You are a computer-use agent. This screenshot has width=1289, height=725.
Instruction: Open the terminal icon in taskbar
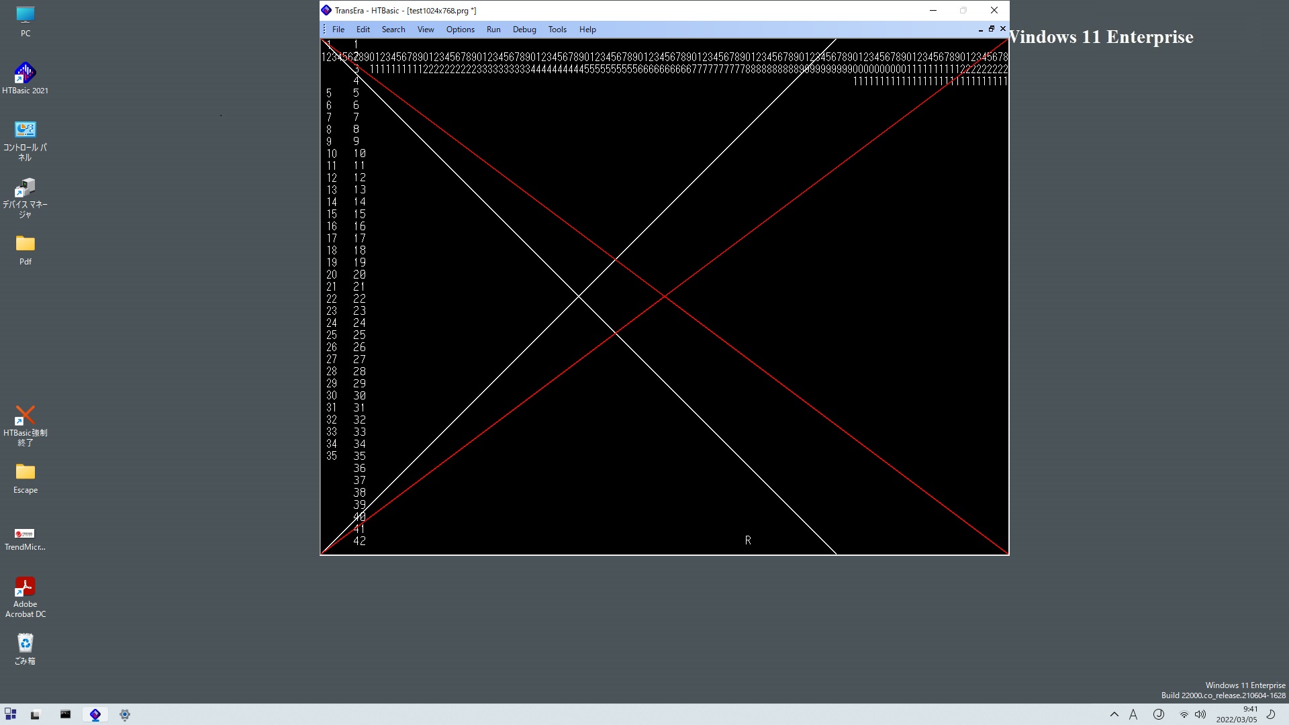pos(65,714)
